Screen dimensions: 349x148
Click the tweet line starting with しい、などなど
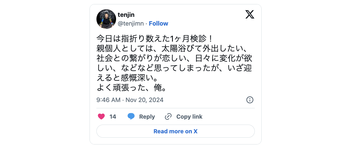coord(174,68)
